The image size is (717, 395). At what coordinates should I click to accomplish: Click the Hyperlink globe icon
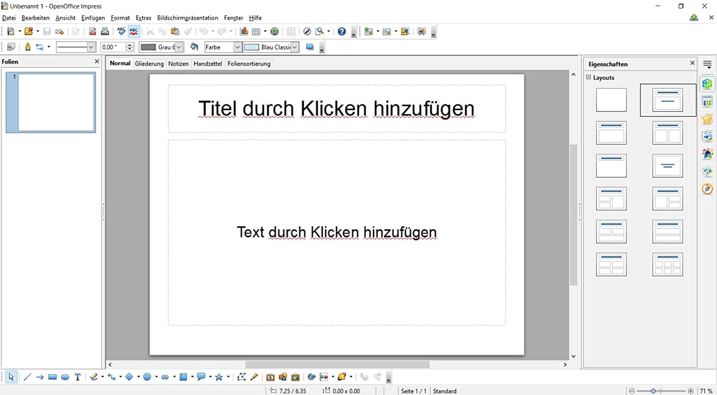[274, 32]
